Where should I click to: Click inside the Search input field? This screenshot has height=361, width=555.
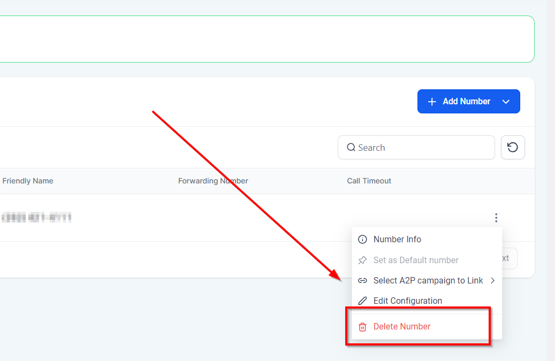pos(423,148)
